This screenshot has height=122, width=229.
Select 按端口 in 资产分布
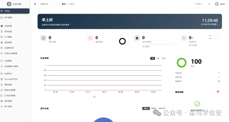click(x=146, y=109)
